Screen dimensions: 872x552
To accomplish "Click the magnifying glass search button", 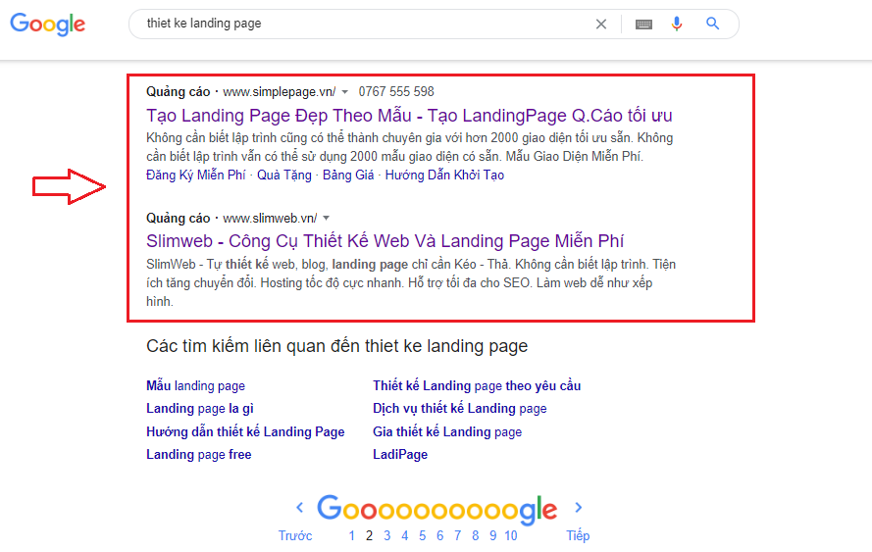I will [713, 24].
